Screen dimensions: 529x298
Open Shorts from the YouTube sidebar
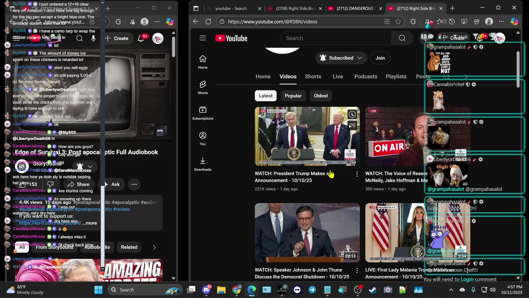[203, 87]
